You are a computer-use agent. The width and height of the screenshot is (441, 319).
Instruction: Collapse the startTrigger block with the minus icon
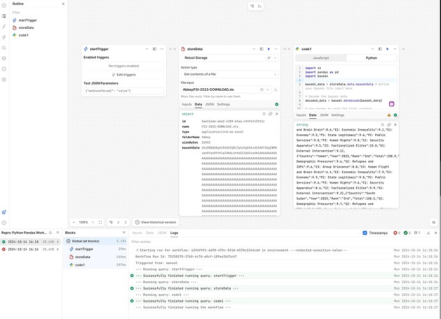click(147, 49)
